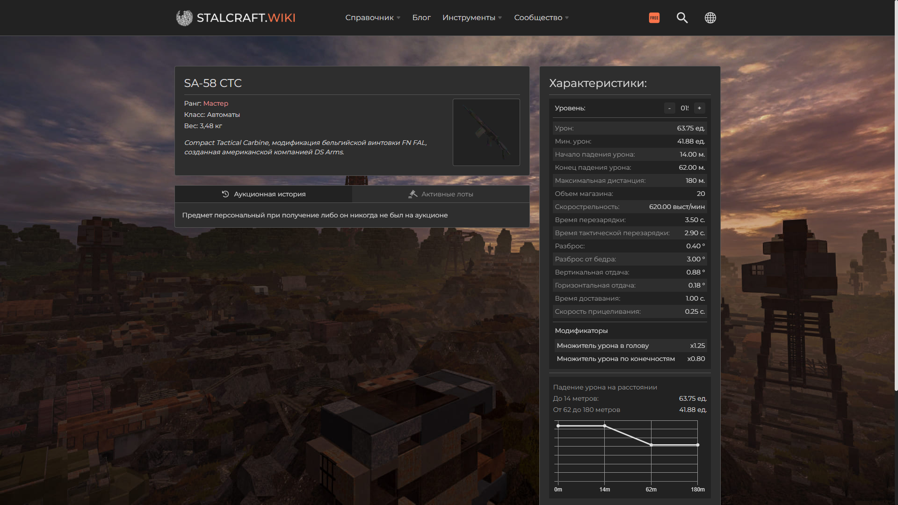The width and height of the screenshot is (898, 505).
Task: Click the 0m starting point on damage graph
Action: [558, 426]
